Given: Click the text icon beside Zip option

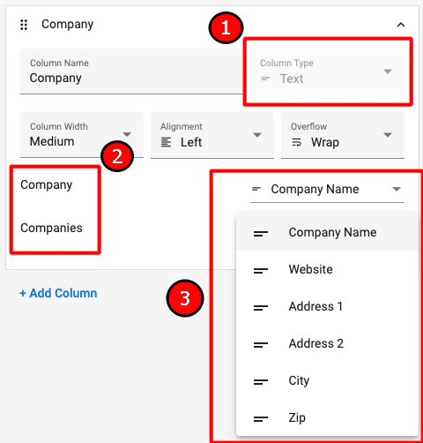Looking at the screenshot, I should click(x=261, y=418).
